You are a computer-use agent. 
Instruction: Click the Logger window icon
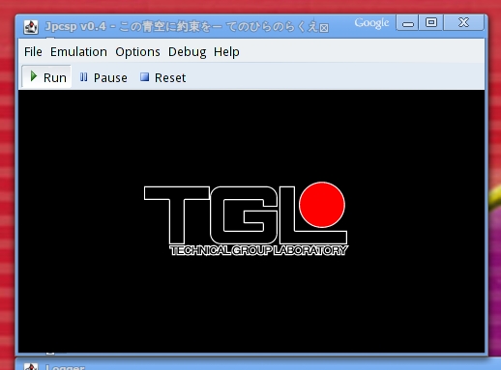(x=31, y=367)
